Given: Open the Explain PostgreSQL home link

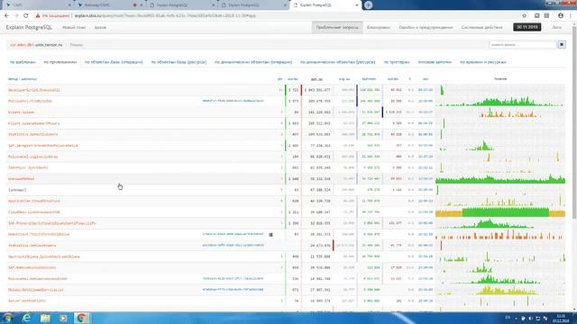Looking at the screenshot, I should point(29,27).
